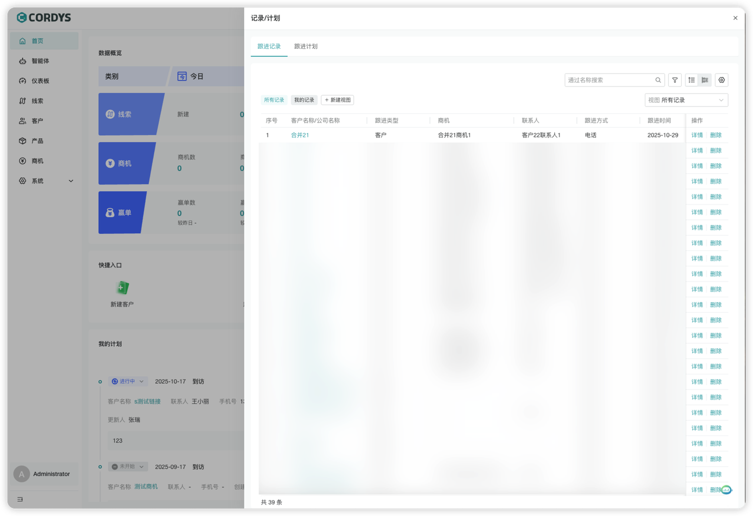Open 智能体 in the sidebar
This screenshot has width=753, height=516.
pos(40,61)
